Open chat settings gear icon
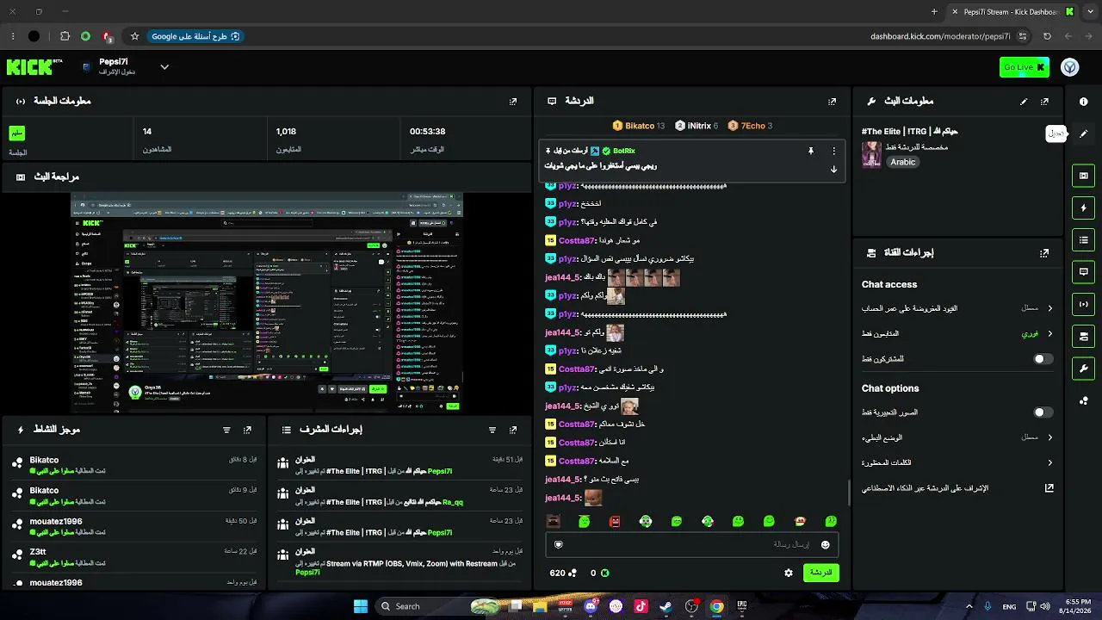1102x620 pixels. tap(789, 573)
